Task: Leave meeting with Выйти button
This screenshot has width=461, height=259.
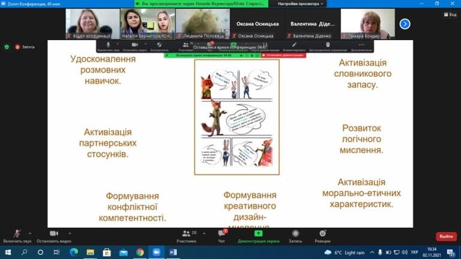Action: click(446, 236)
